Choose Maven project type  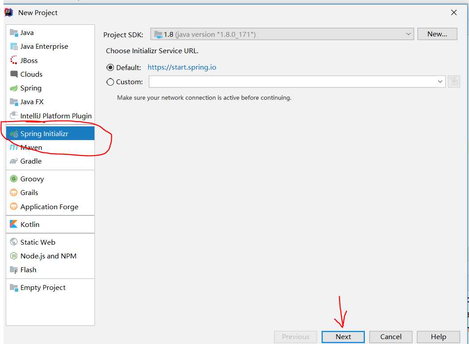pyautogui.click(x=50, y=147)
